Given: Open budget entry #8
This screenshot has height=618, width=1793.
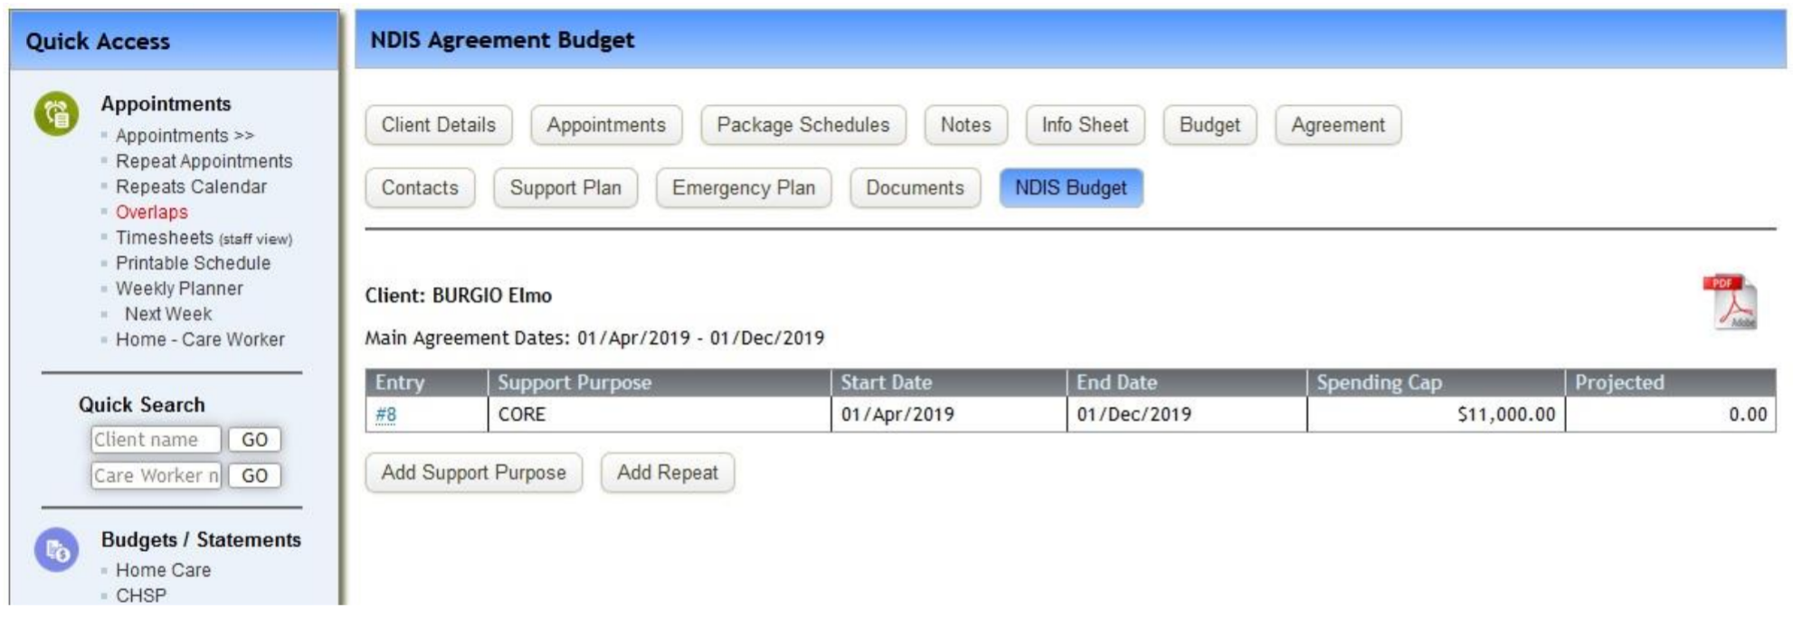Looking at the screenshot, I should (384, 414).
